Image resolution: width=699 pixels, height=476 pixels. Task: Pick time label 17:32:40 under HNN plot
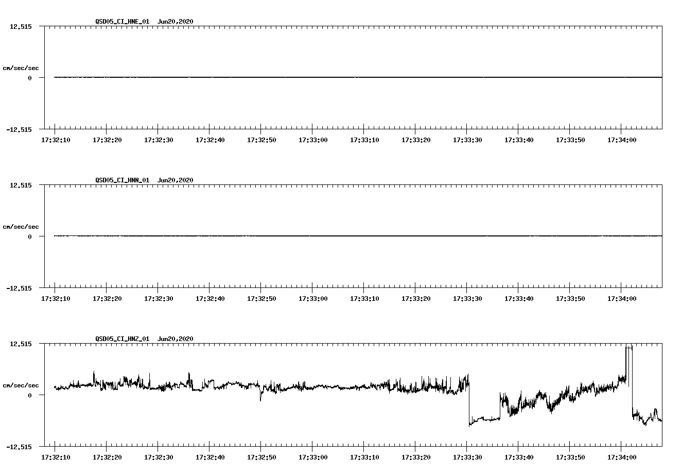(210, 298)
